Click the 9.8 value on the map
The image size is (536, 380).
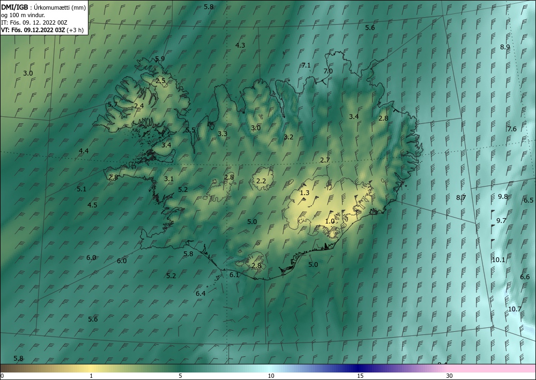pos(503,196)
